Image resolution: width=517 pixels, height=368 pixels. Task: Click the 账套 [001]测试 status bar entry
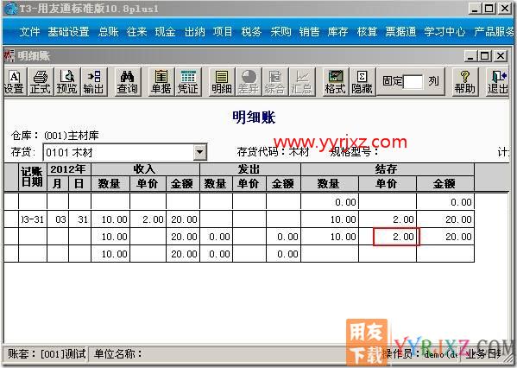(x=46, y=354)
